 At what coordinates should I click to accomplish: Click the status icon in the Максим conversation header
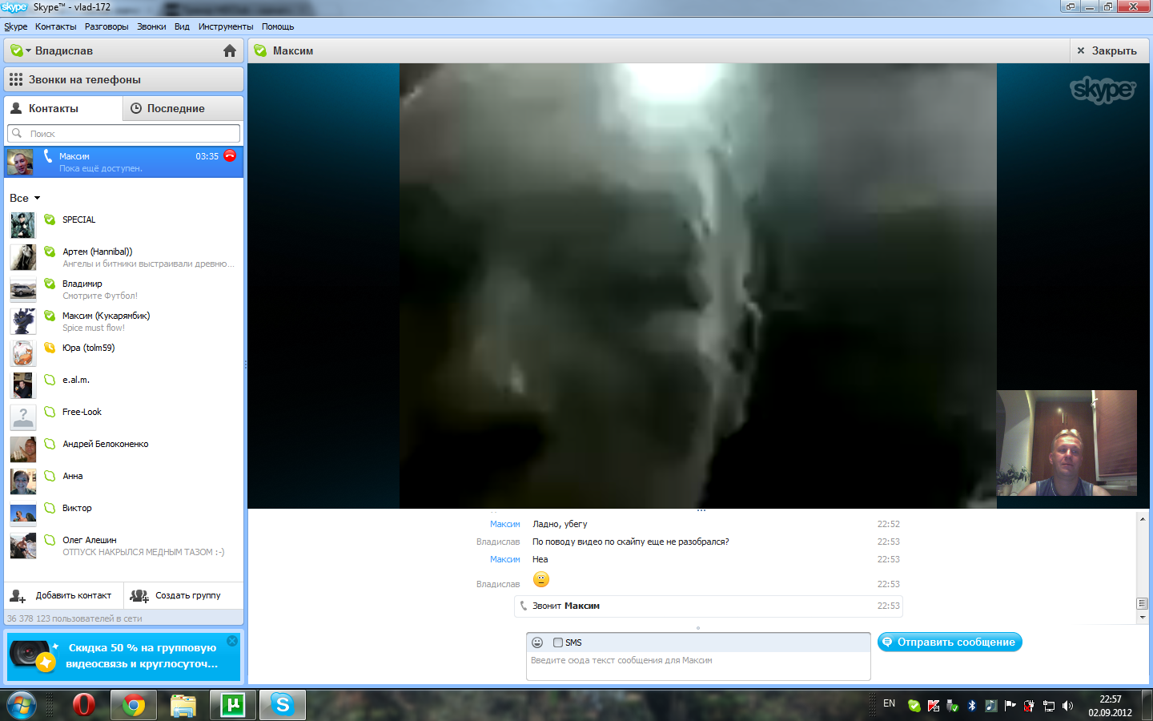tap(260, 50)
